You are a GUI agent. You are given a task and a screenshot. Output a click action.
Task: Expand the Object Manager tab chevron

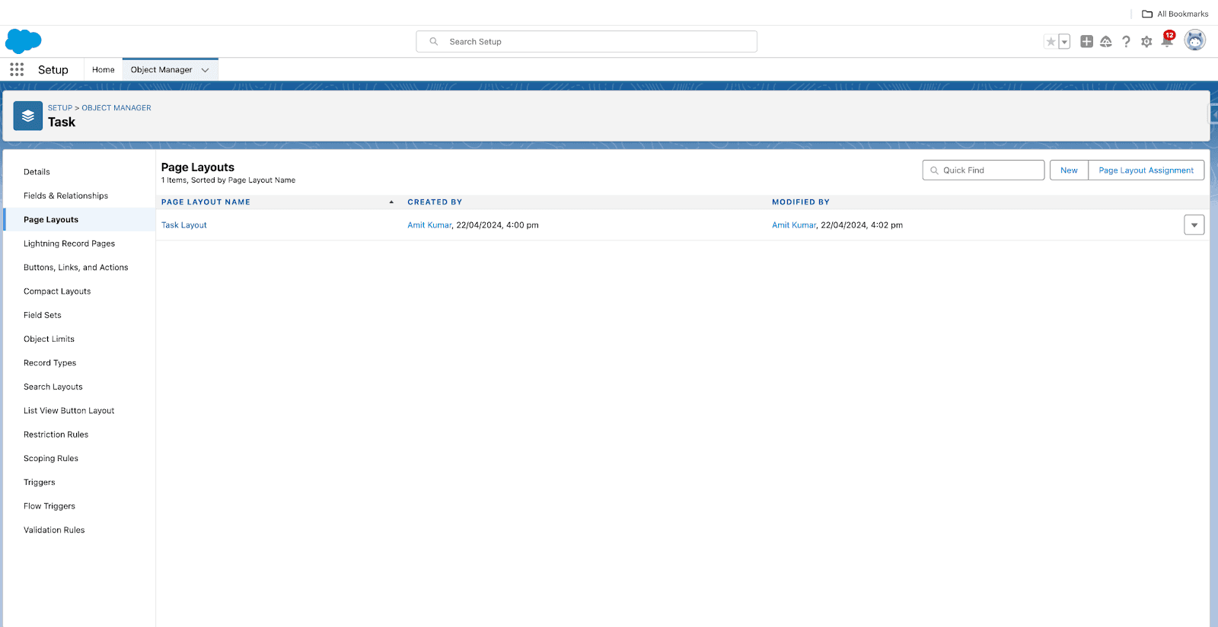pos(205,70)
